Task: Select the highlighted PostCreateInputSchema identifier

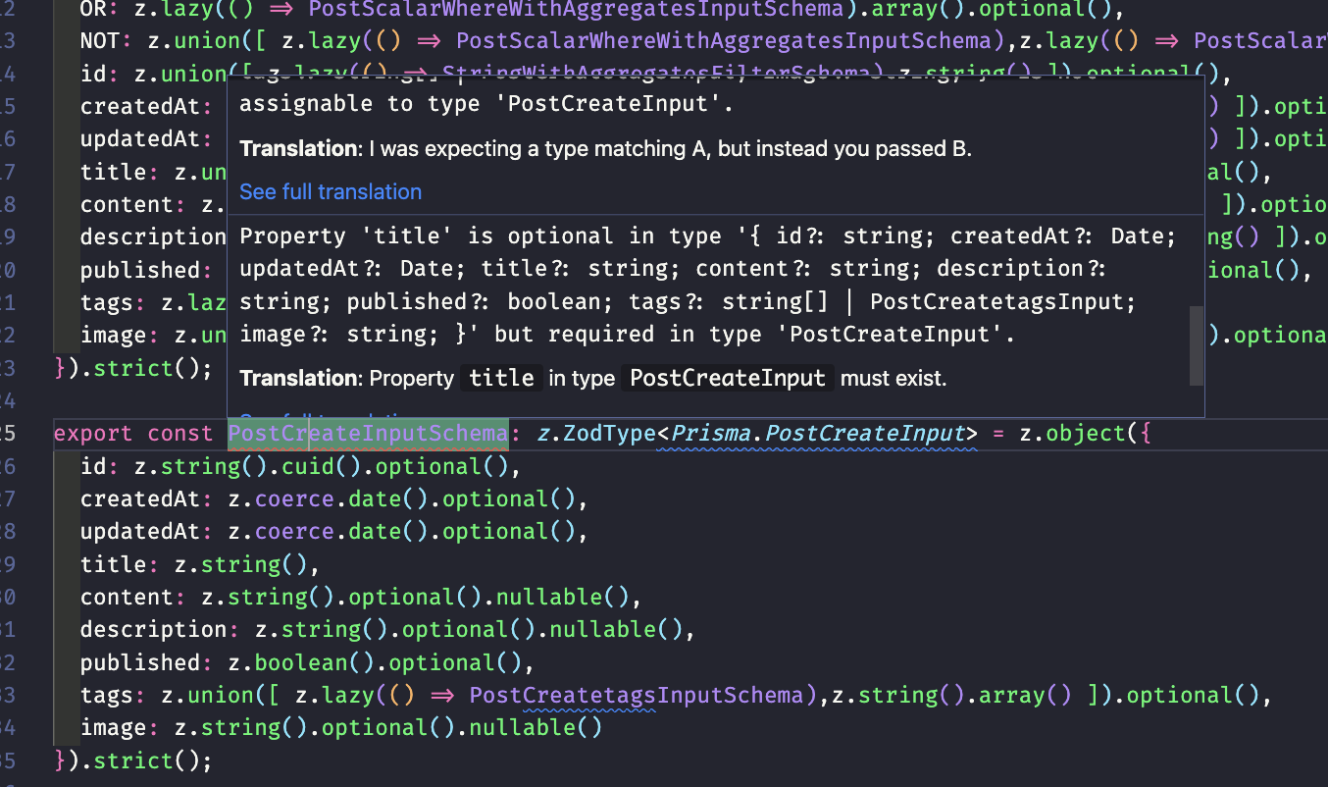Action: pos(366,433)
